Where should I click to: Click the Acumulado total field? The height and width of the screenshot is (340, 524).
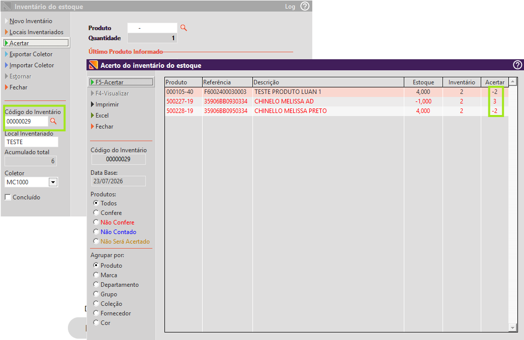(x=30, y=161)
